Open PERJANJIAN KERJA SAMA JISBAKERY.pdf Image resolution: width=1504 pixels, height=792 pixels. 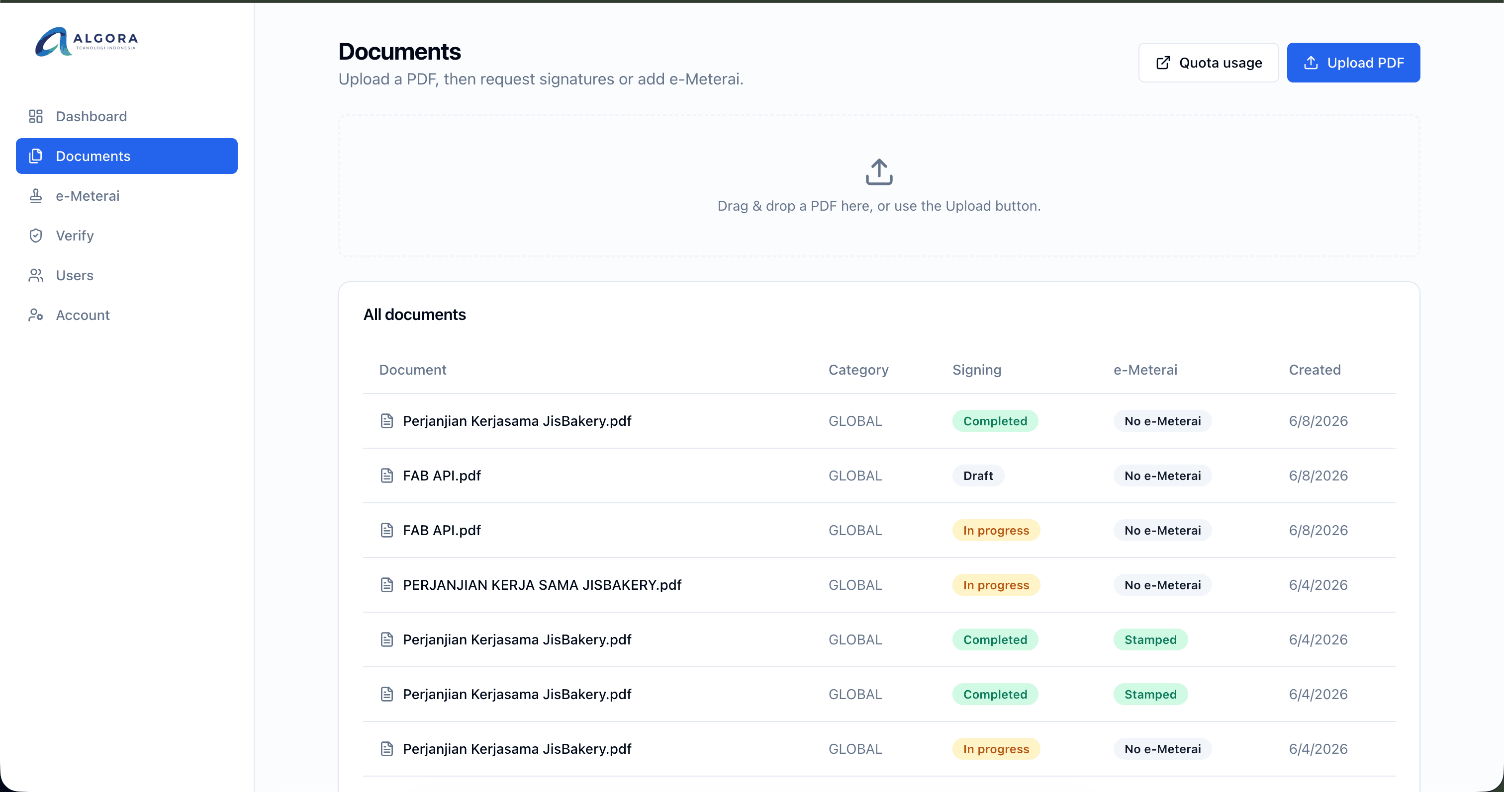(542, 584)
